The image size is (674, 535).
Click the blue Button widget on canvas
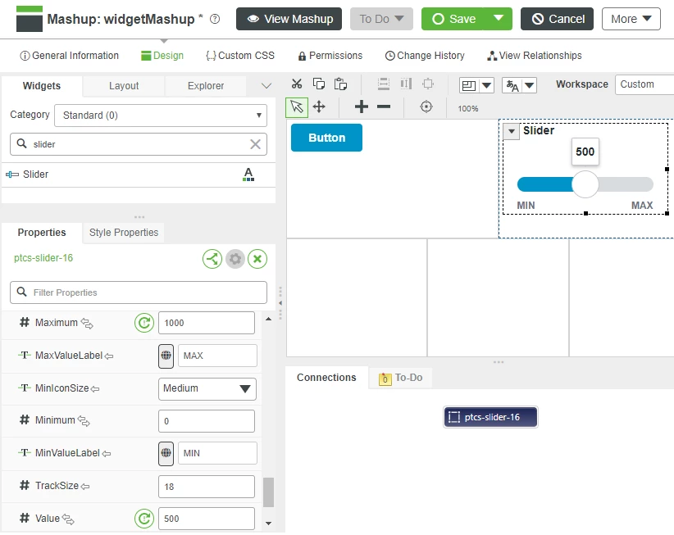326,138
